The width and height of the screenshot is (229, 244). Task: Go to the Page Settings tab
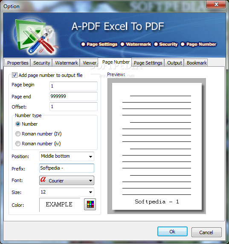[148, 63]
